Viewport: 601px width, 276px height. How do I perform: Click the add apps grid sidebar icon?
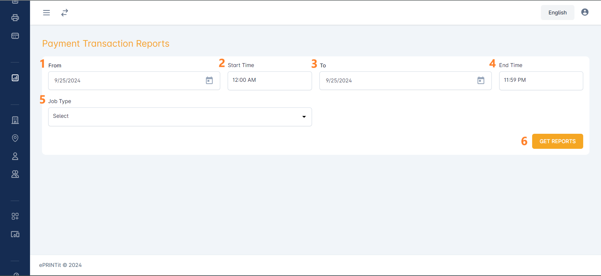coord(15,216)
